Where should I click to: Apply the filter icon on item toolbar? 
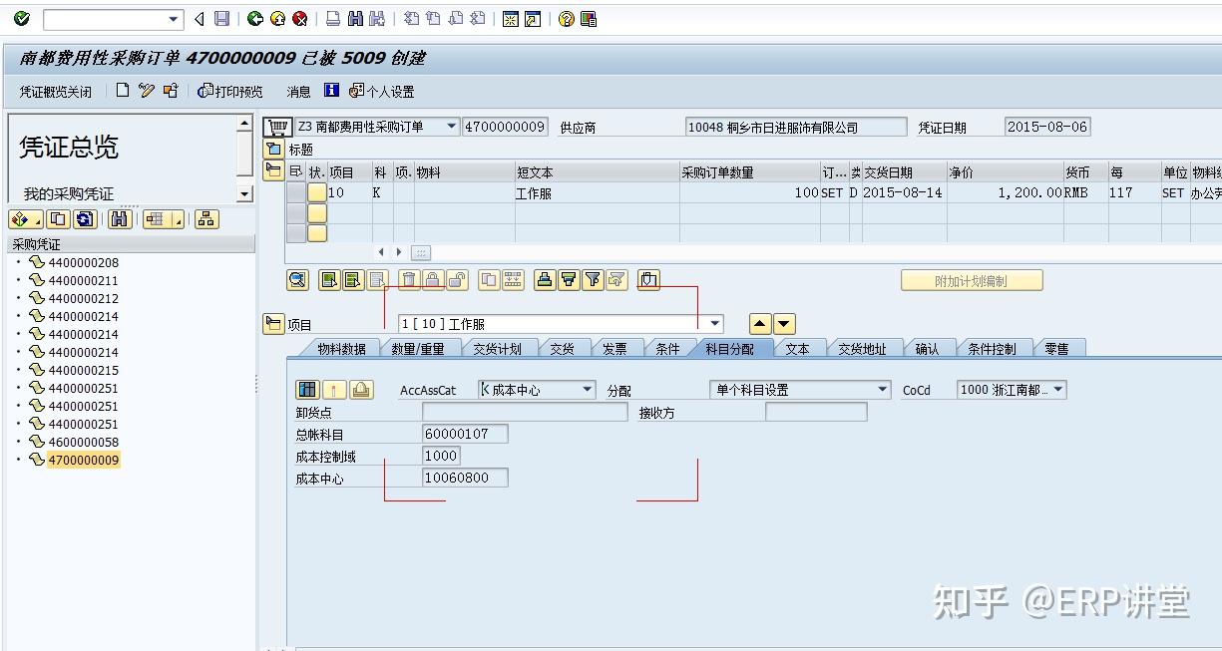[593, 280]
